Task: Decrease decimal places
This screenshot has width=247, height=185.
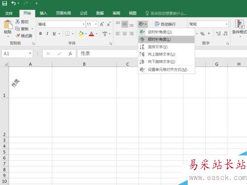Action: [225, 34]
